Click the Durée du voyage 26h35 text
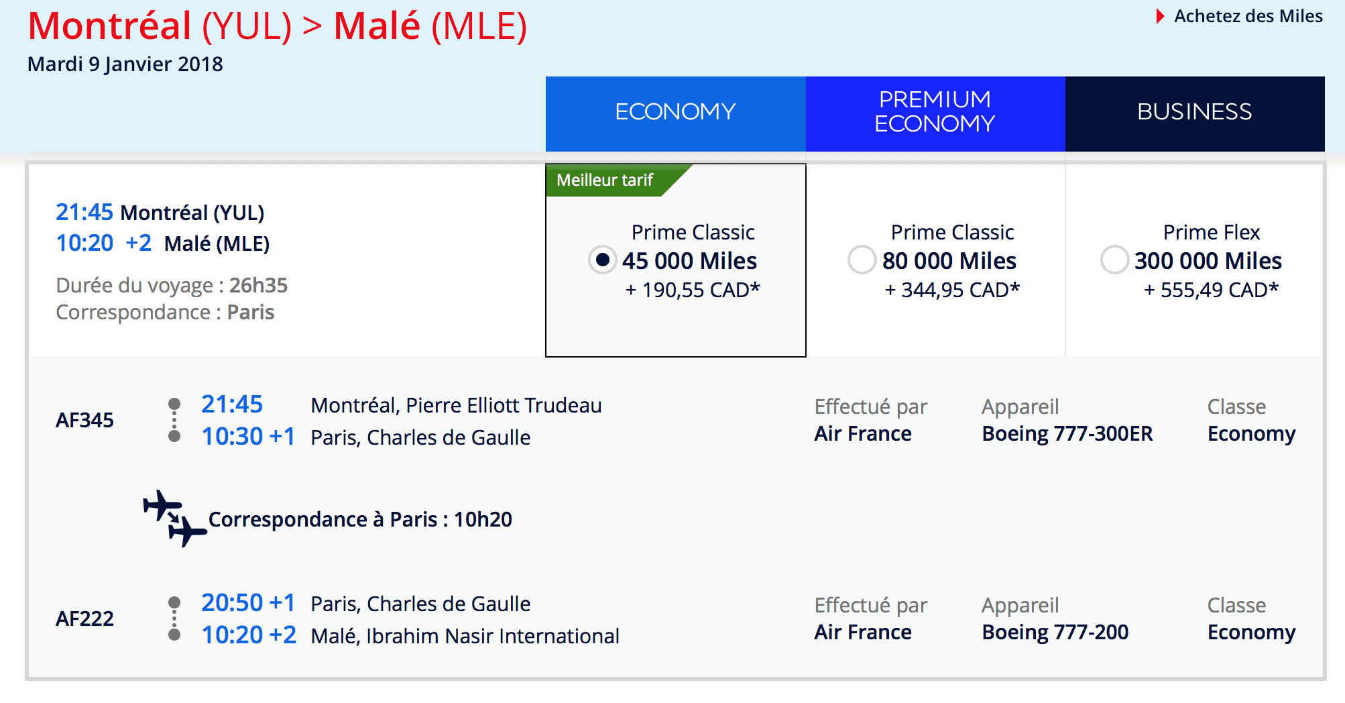Viewport: 1345px width, 703px height. click(172, 286)
